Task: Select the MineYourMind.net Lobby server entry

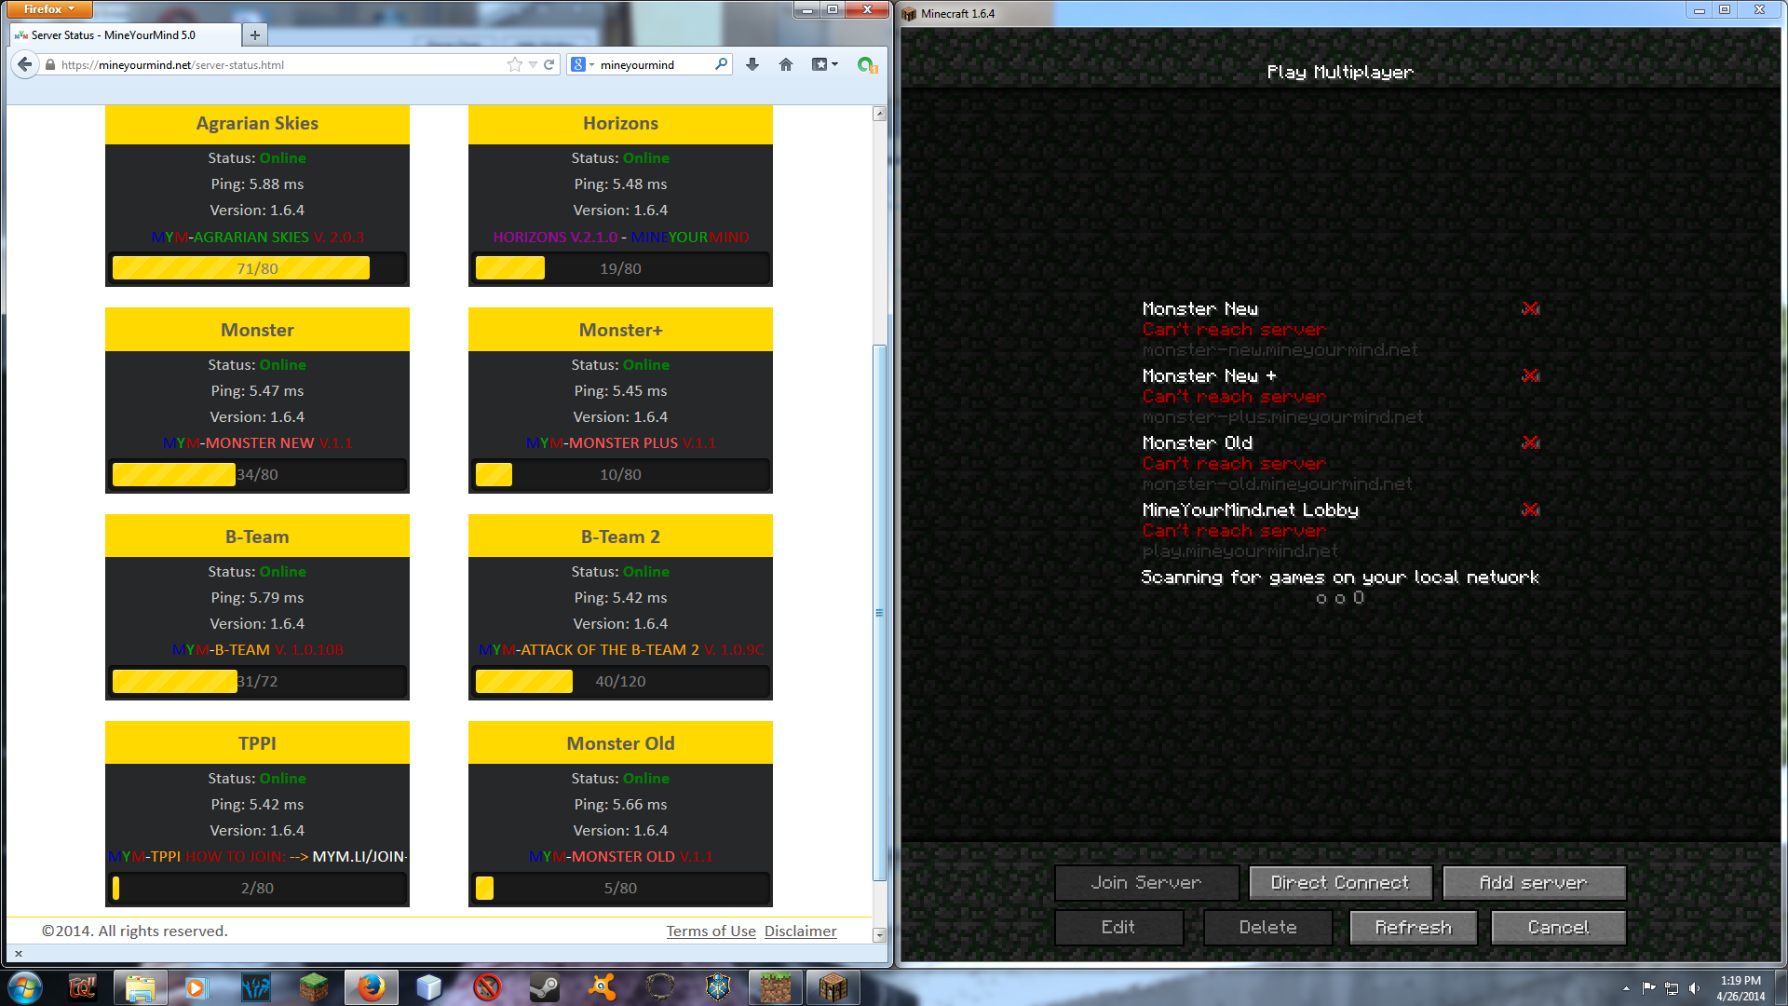Action: coord(1340,530)
